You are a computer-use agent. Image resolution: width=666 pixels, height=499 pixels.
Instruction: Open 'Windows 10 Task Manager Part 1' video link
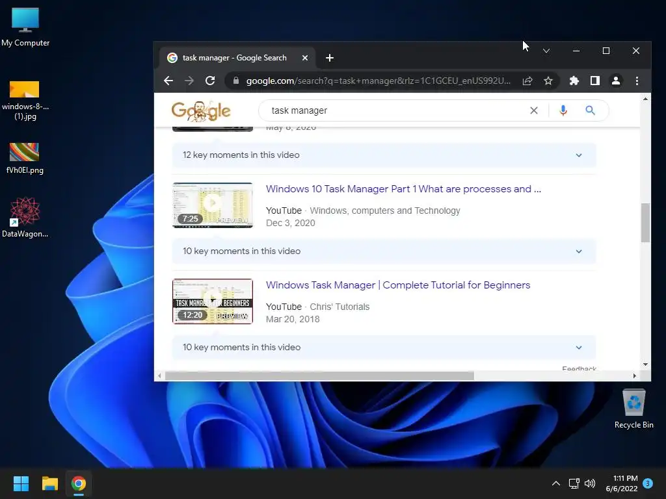click(x=403, y=189)
